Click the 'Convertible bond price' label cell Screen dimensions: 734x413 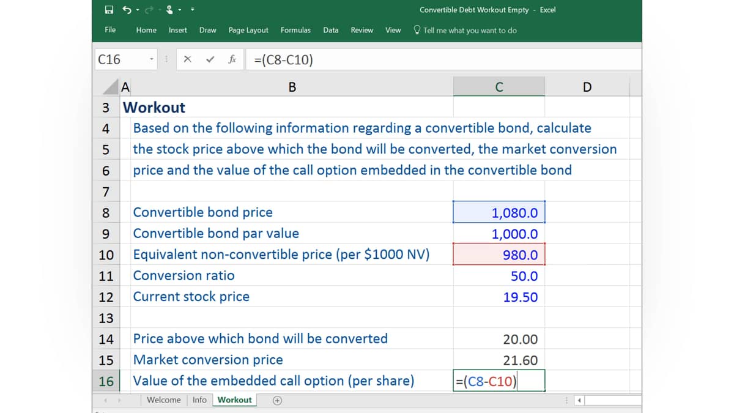tap(202, 213)
